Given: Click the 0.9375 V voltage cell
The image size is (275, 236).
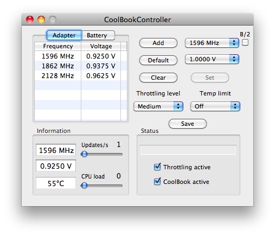Looking at the screenshot, I should (101, 66).
